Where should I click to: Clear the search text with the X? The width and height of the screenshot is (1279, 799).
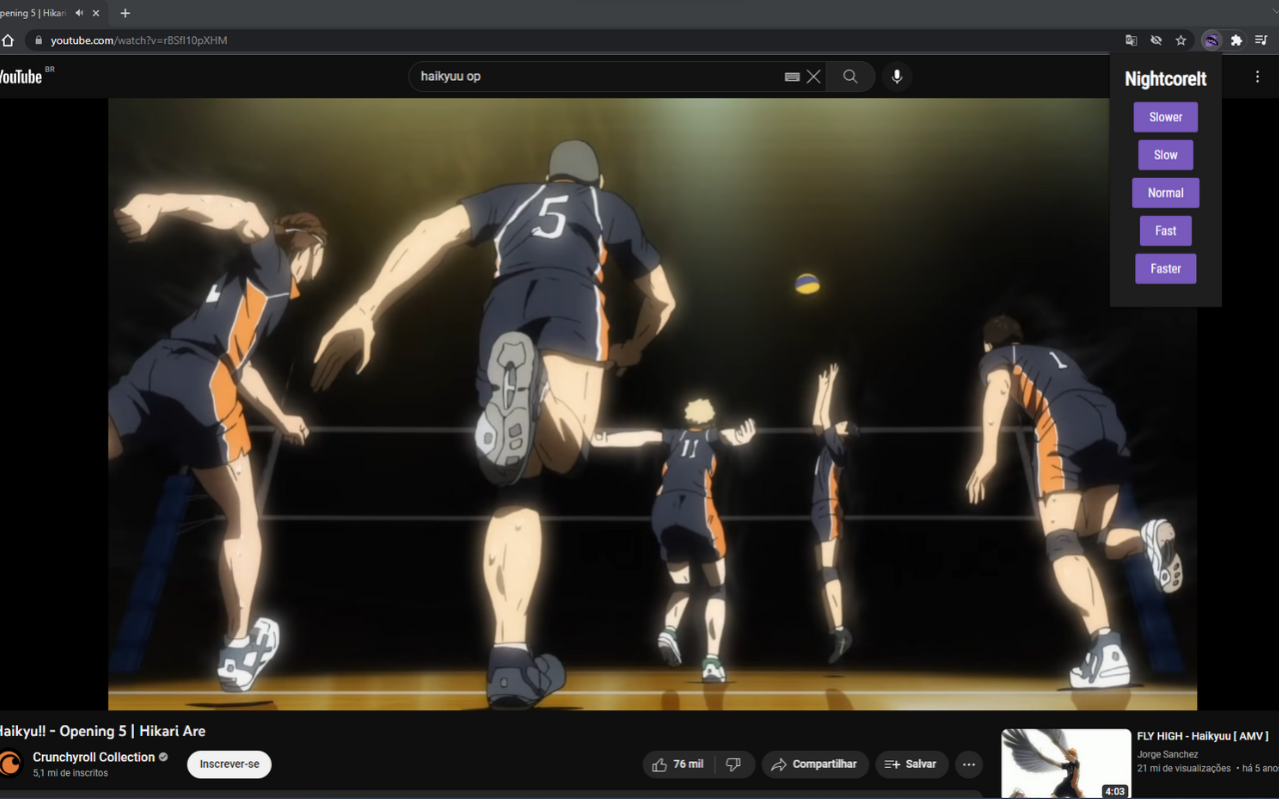click(813, 77)
